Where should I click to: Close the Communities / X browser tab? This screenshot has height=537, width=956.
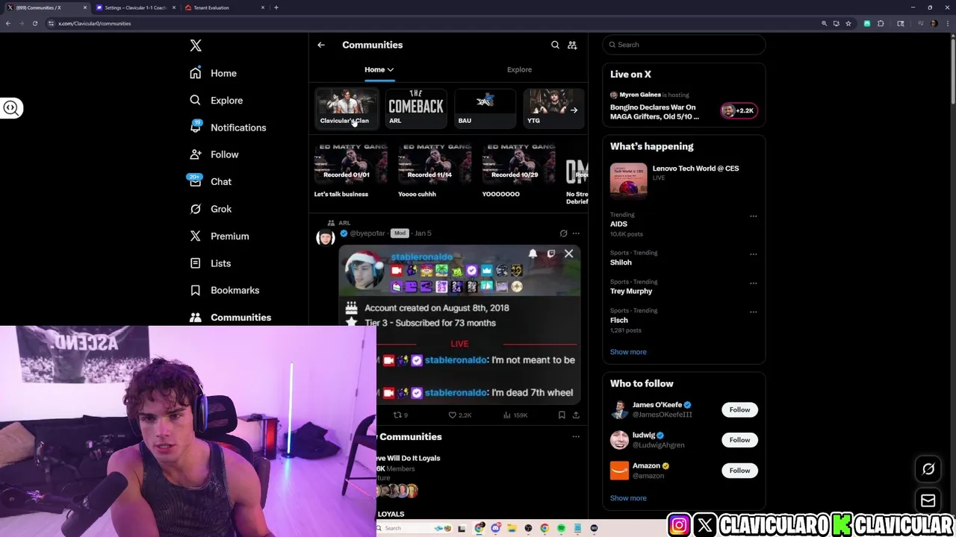pyautogui.click(x=85, y=7)
